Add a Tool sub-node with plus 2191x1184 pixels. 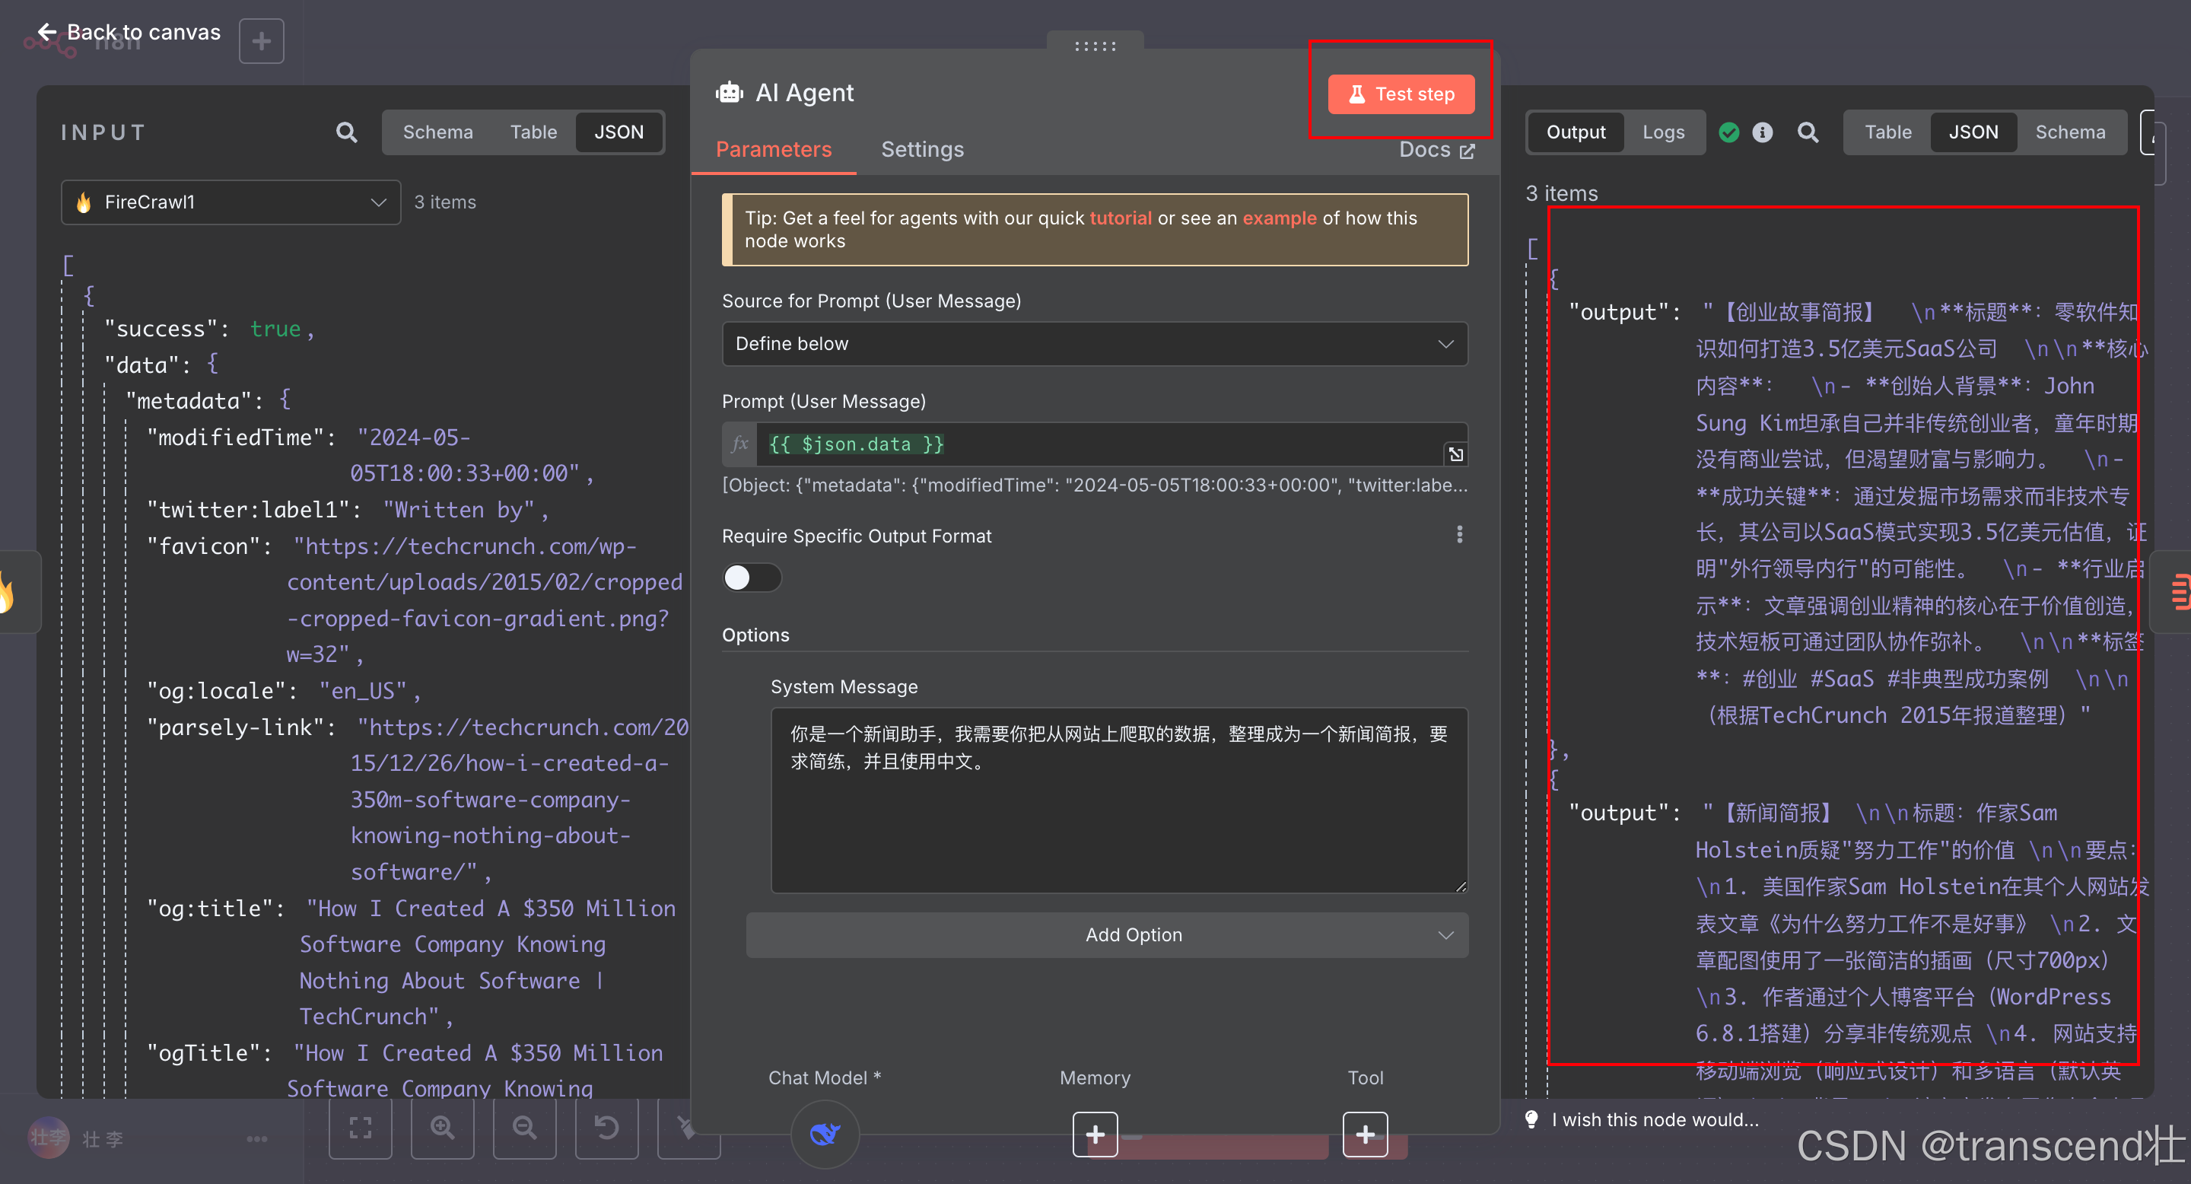pos(1365,1134)
